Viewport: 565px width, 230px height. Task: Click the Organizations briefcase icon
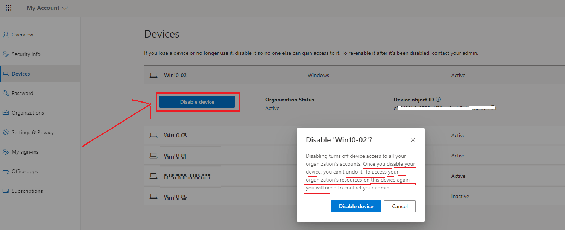(6, 113)
